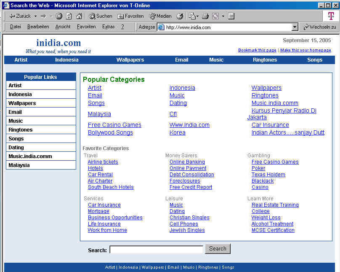
Task: Open the Medien toolbar button
Action: (x=160, y=16)
